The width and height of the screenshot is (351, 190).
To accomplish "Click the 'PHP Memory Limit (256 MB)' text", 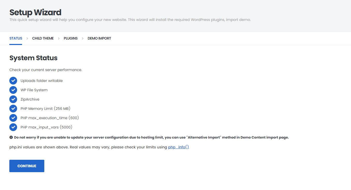I will point(46,109).
